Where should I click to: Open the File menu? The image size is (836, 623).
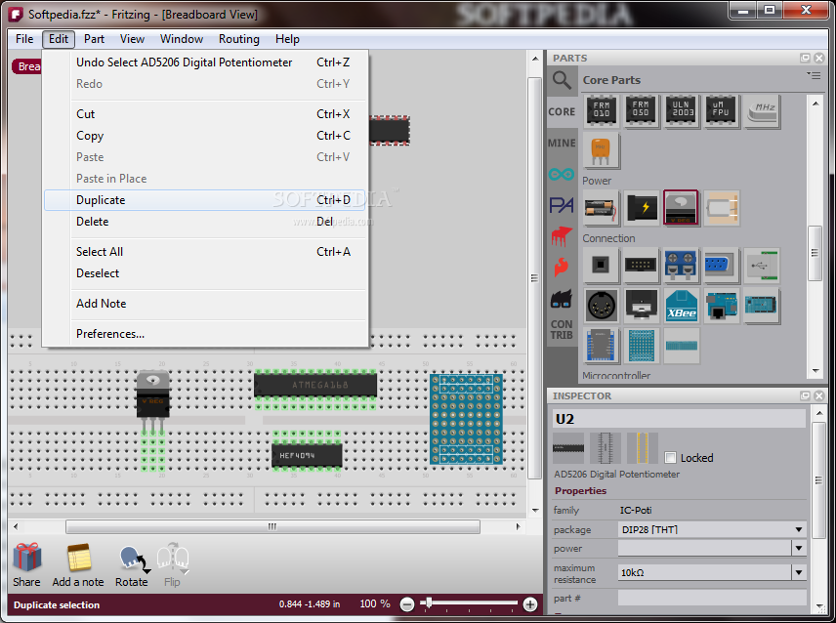pyautogui.click(x=24, y=39)
